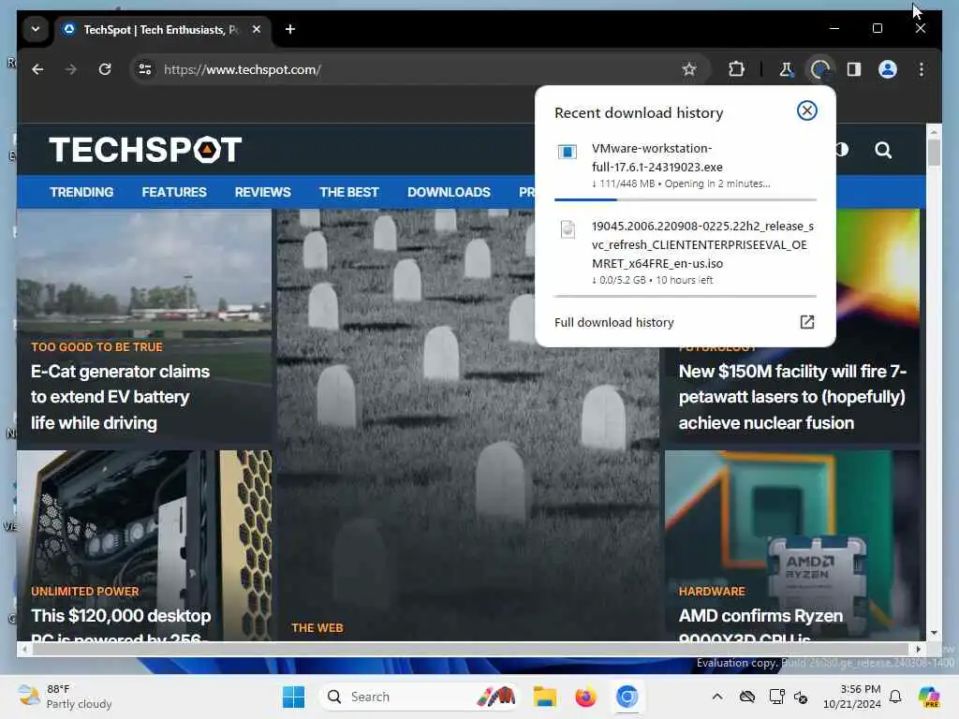Open the E-Cat generator article
This screenshot has height=719, width=959.
121,397
